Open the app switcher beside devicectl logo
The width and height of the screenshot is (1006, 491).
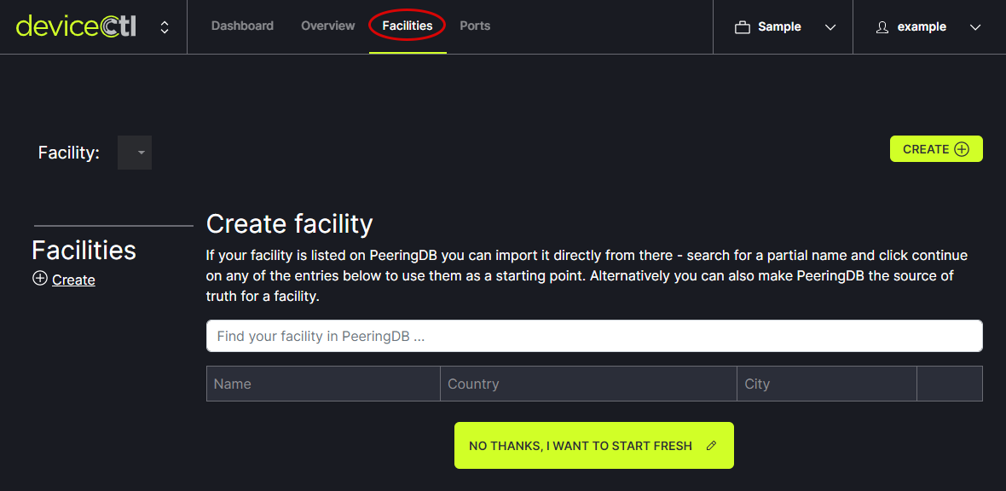pyautogui.click(x=165, y=27)
